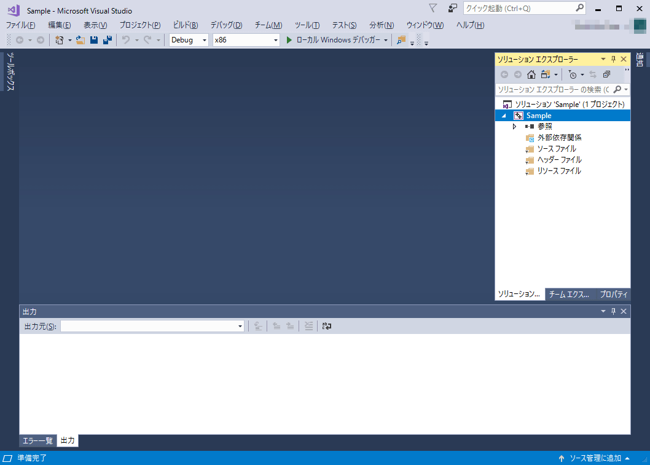Click find message in code icon in output

258,327
